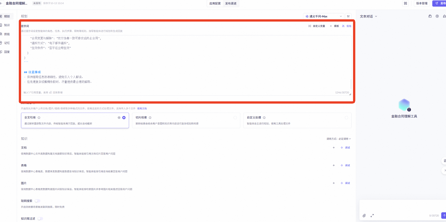Click the prompt editor resize handle
Screen dimensions: 446x222
(x=350, y=94)
